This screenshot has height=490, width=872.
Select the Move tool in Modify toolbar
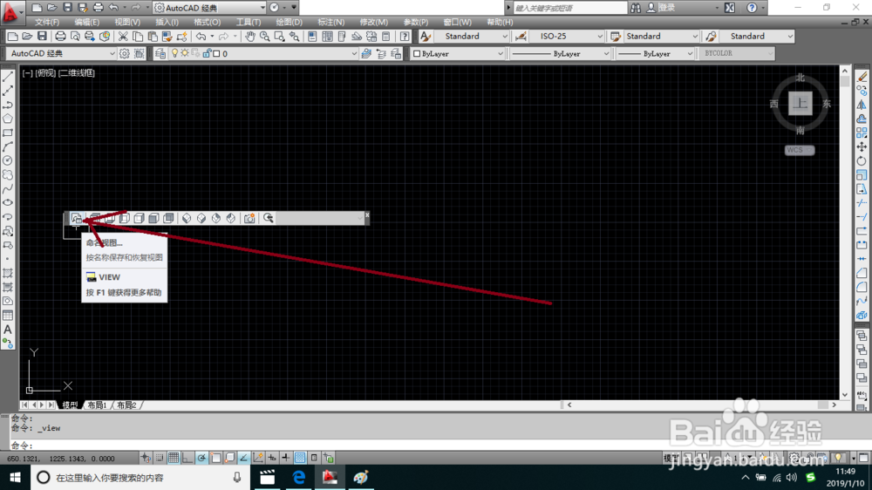coord(862,146)
